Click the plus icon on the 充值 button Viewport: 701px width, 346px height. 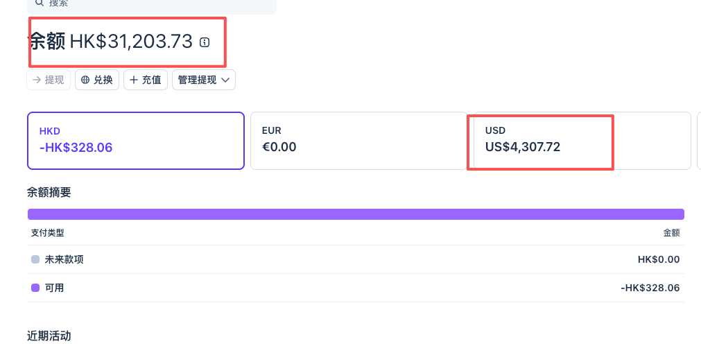(x=134, y=80)
